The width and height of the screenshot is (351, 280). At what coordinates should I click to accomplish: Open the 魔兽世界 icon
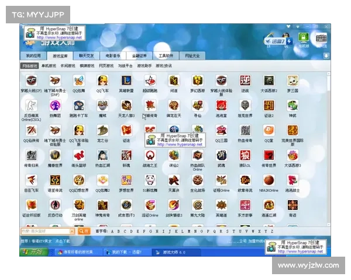pyautogui.click(x=55, y=156)
